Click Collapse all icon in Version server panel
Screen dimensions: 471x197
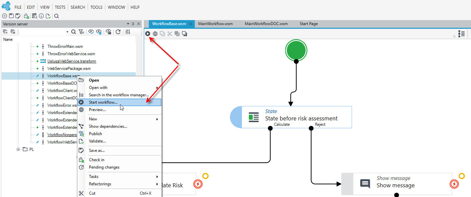pos(5,32)
